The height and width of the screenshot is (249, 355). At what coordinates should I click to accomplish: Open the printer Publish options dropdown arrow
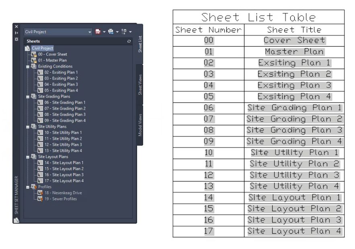point(117,32)
